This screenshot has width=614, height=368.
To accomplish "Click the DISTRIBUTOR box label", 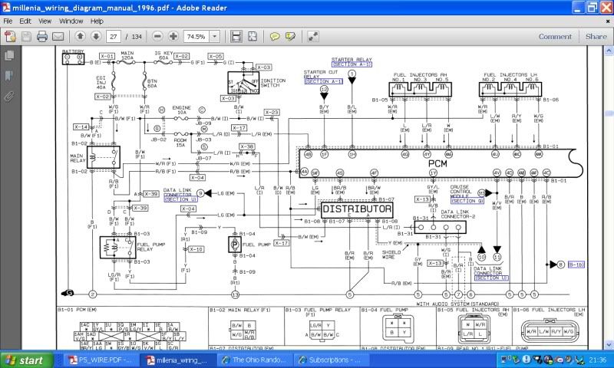I will (357, 209).
